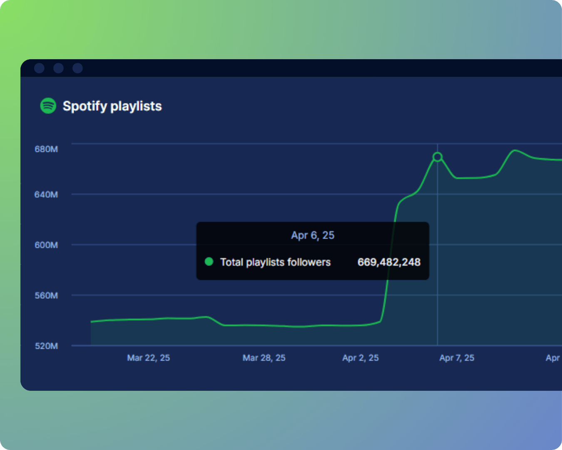Screen dimensions: 562x450
Task: Click the circular green bullet beside Total playlists followers
Action: pyautogui.click(x=209, y=262)
